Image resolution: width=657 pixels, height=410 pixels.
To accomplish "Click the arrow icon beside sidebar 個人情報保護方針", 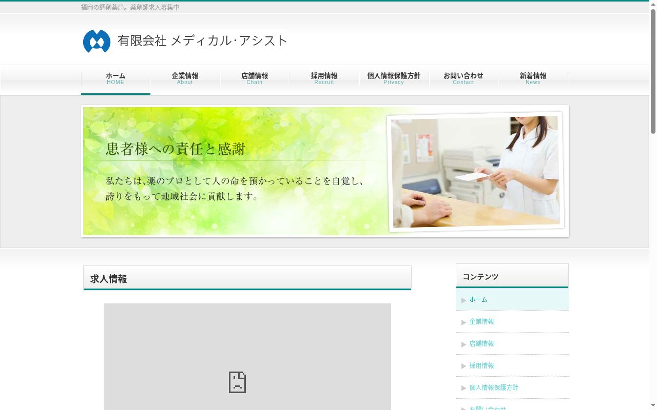I will (463, 388).
